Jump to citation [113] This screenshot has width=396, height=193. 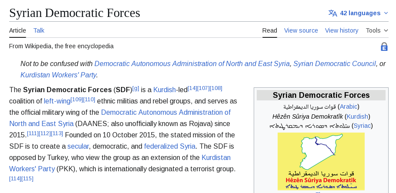coord(57,133)
